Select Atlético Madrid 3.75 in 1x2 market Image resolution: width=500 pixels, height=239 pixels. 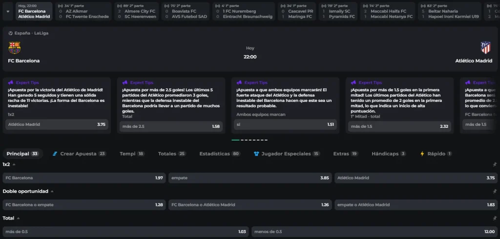coord(416,178)
